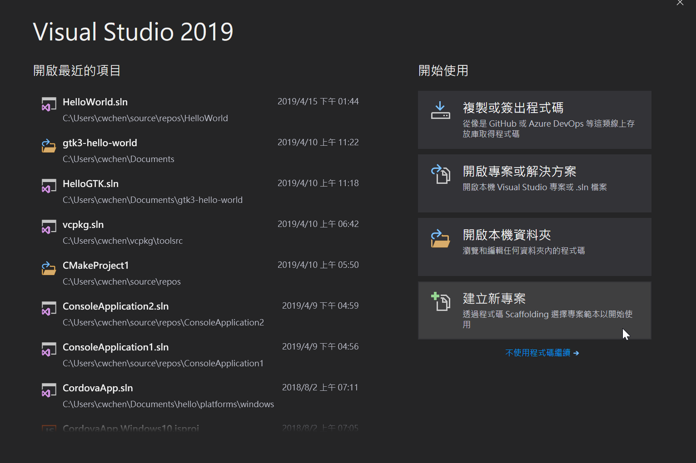Click timestamp 2019/4/10 上午 11:18
Viewport: 696px width, 463px height.
pos(318,183)
